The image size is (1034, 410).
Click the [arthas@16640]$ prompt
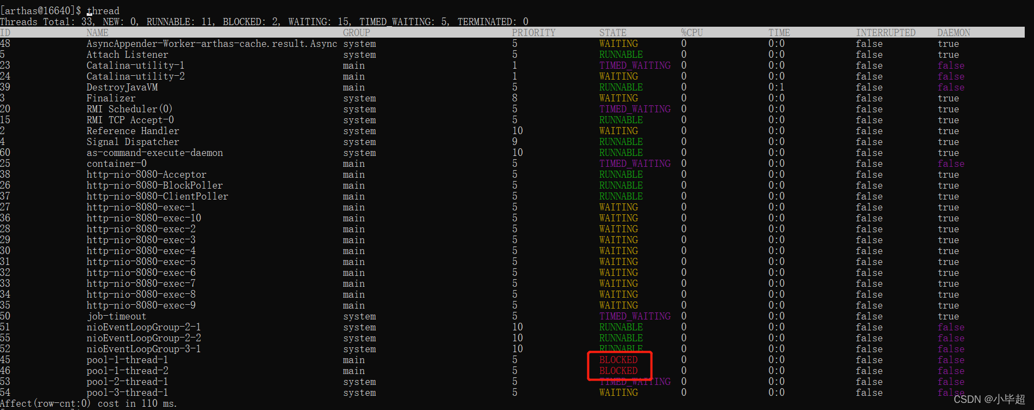click(40, 11)
